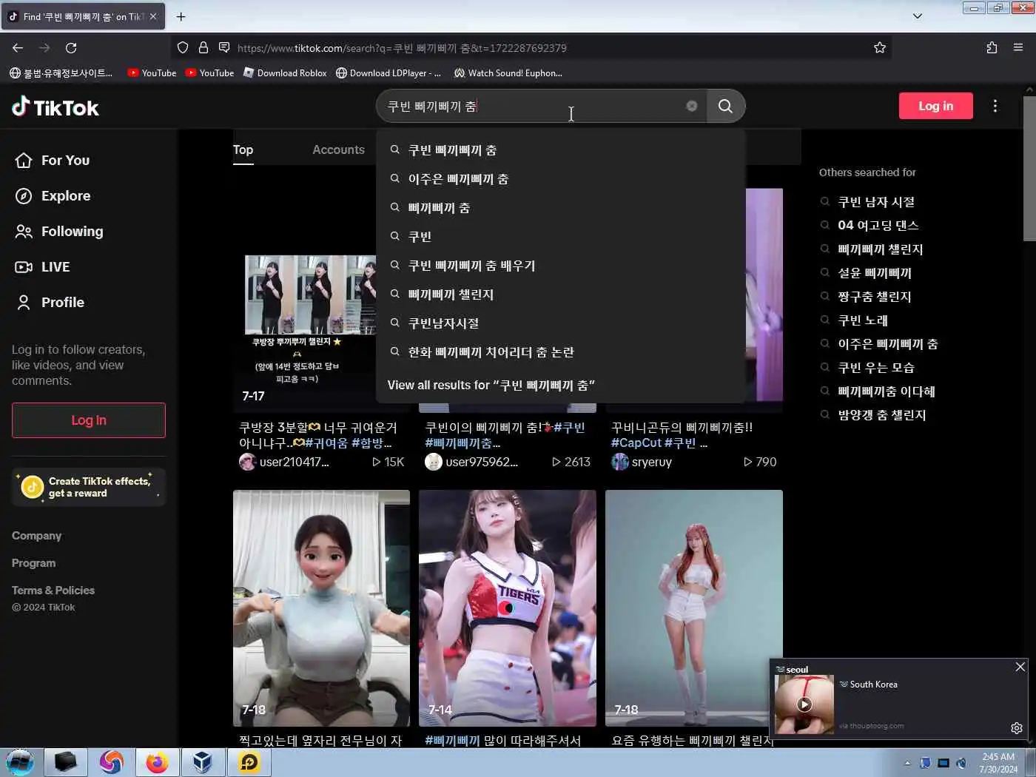
Task: Click View all results for search query
Action: pyautogui.click(x=491, y=385)
